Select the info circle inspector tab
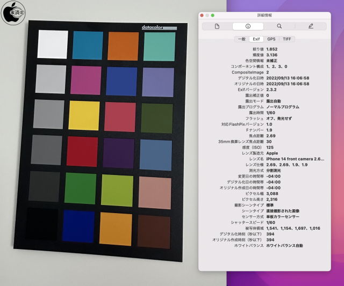The image size is (344, 286). click(248, 26)
